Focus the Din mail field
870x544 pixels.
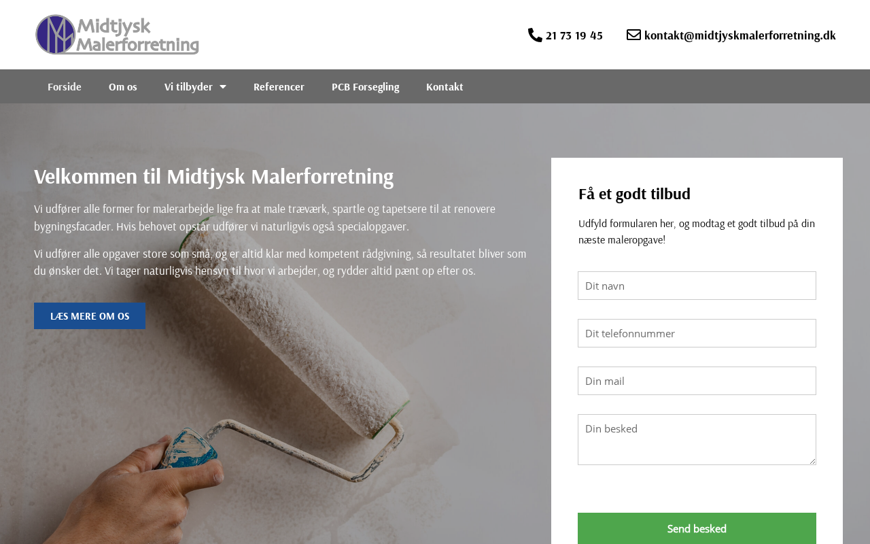(x=697, y=381)
